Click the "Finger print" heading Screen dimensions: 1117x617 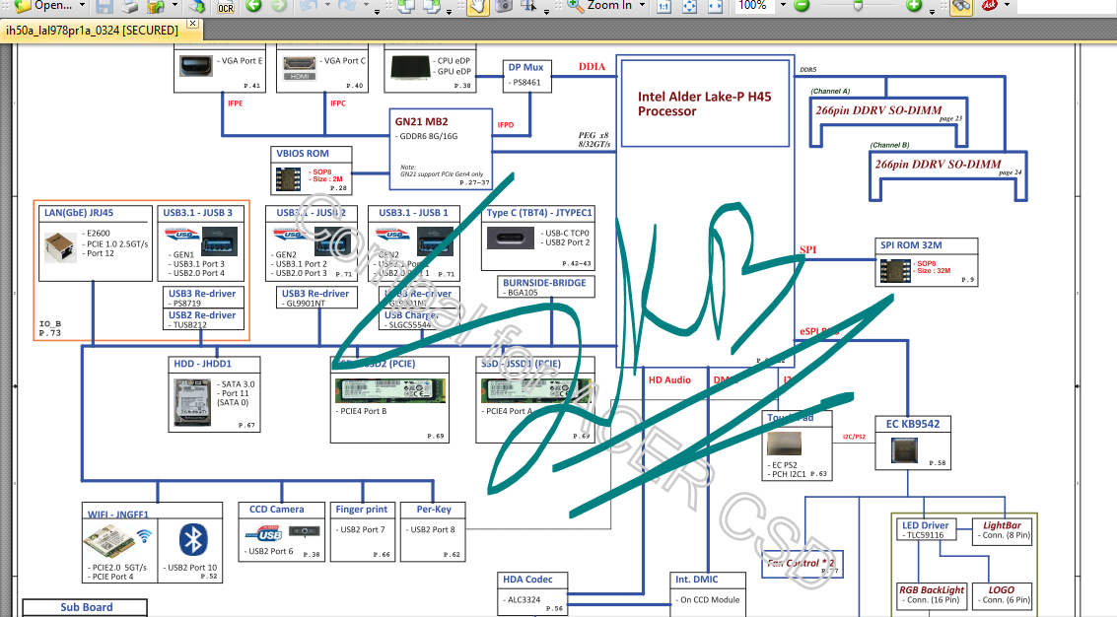pyautogui.click(x=361, y=510)
